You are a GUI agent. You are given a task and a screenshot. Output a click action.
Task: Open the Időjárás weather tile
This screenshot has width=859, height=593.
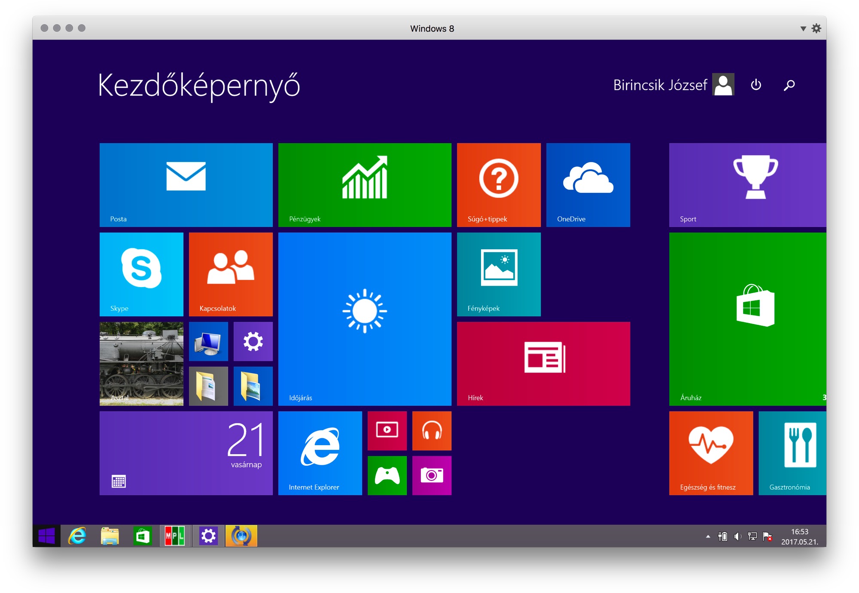(365, 319)
